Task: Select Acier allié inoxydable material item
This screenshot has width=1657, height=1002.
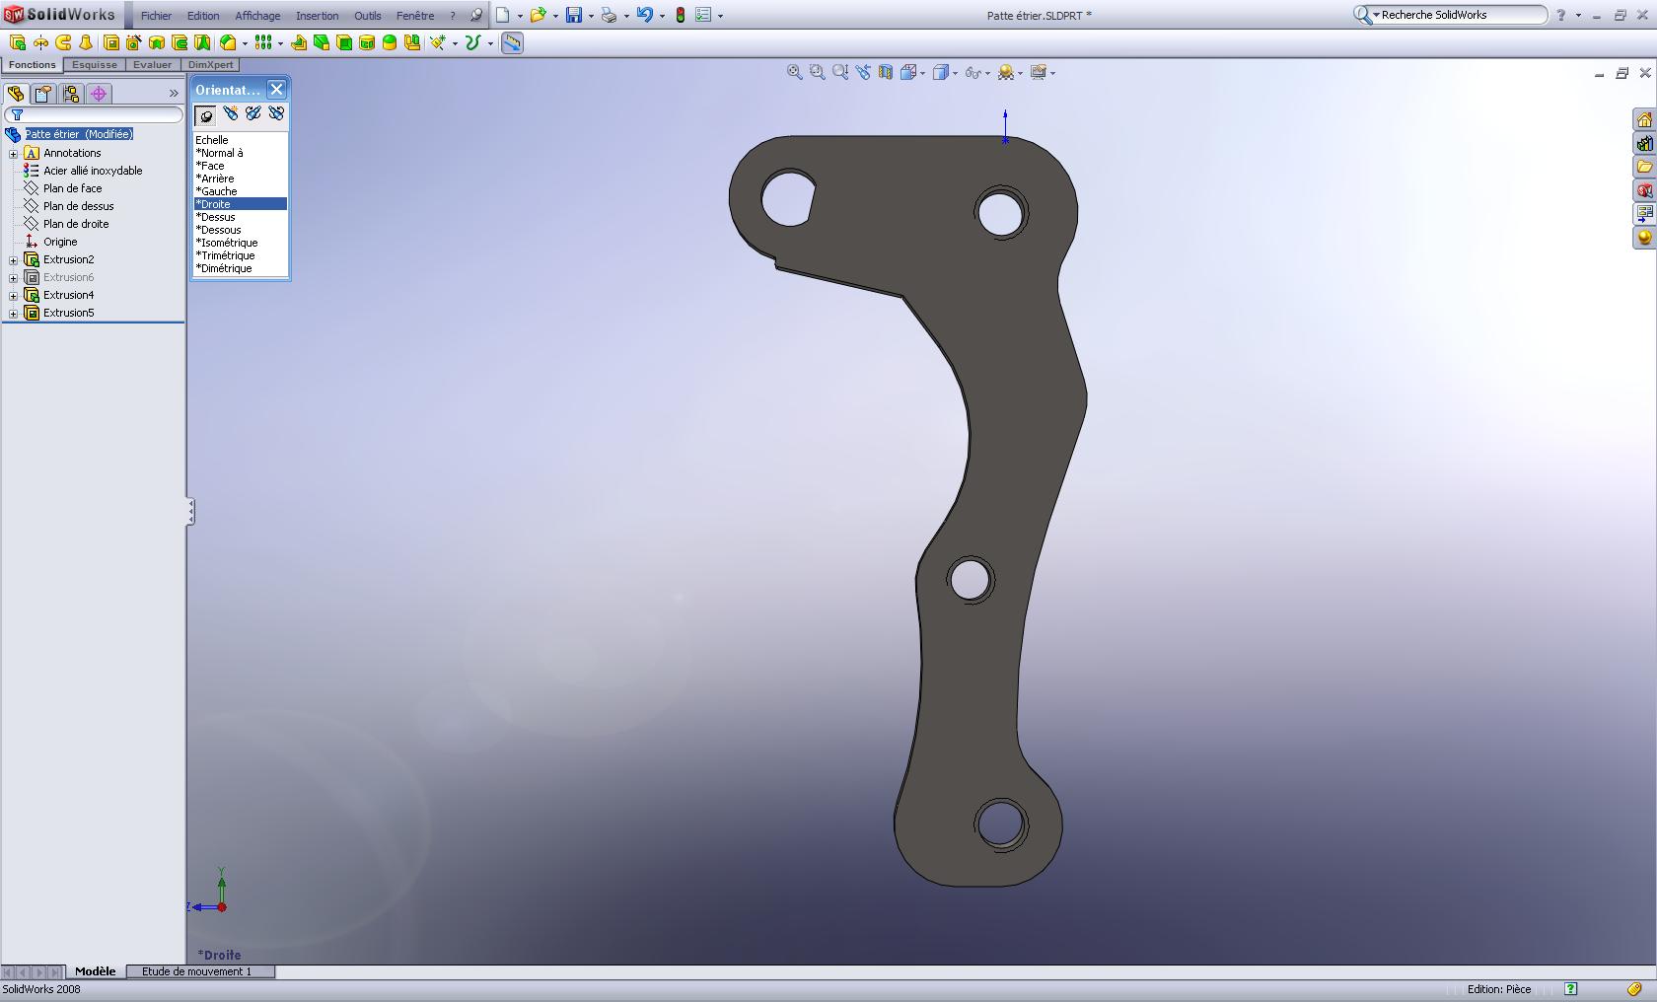Action: point(93,171)
